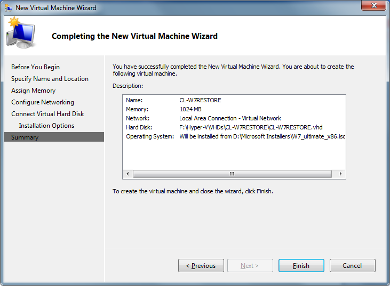Image resolution: width=390 pixels, height=286 pixels.
Task: Jump to the Configure Networking step
Action: (x=43, y=102)
